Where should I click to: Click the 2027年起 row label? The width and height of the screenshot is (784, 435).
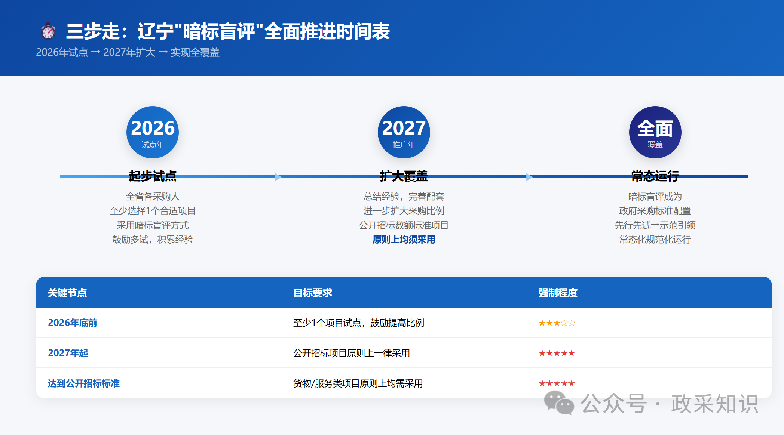(68, 353)
